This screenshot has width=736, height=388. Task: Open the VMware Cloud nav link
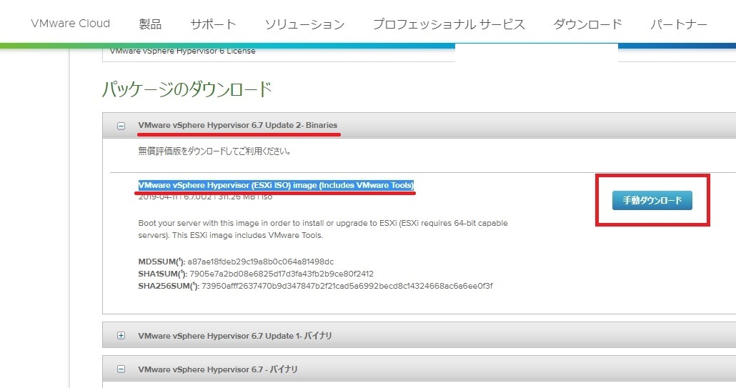coord(71,24)
